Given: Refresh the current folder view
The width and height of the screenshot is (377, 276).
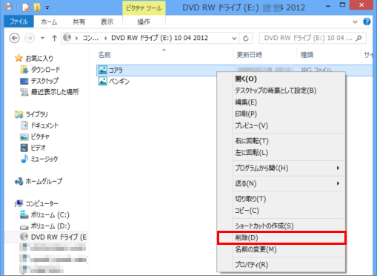Looking at the screenshot, I should [x=246, y=38].
